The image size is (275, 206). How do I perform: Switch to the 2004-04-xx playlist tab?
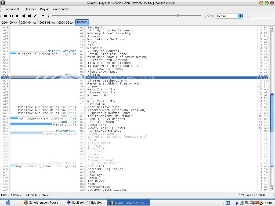pyautogui.click(x=28, y=23)
